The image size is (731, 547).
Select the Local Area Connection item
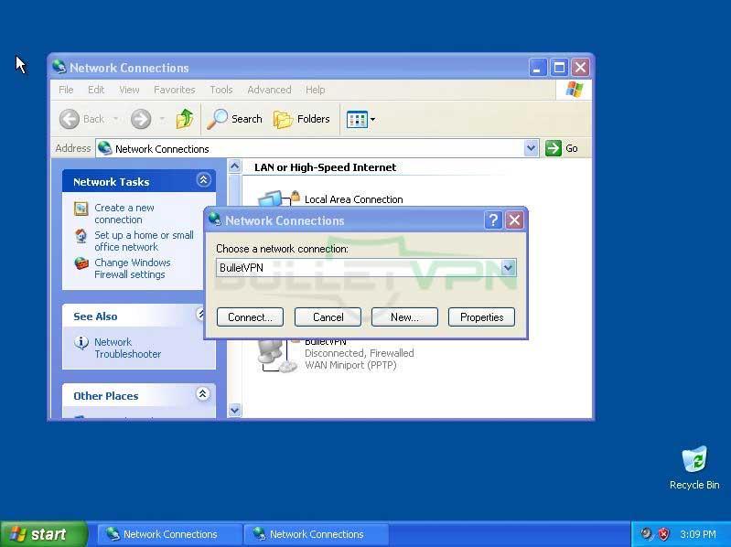353,199
